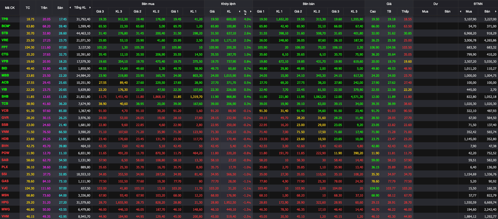The width and height of the screenshot is (498, 219).
Task: Open the STB stock symbol
Action: (x=5, y=33)
